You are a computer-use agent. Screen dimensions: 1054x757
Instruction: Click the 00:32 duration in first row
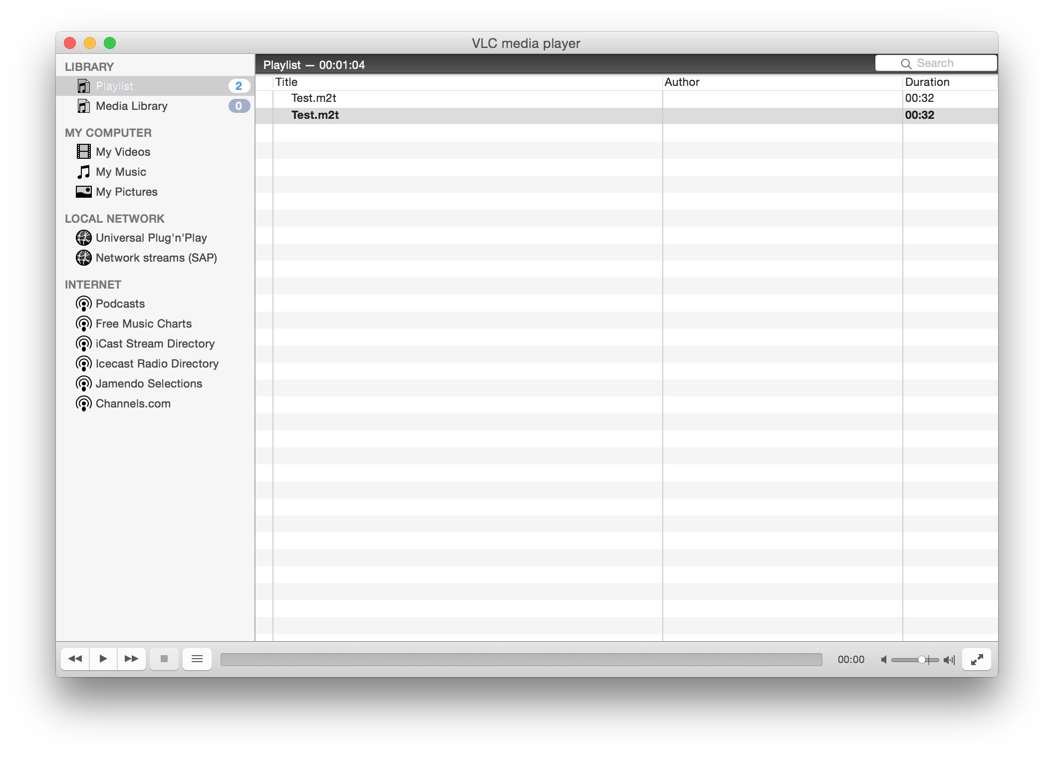[x=919, y=98]
